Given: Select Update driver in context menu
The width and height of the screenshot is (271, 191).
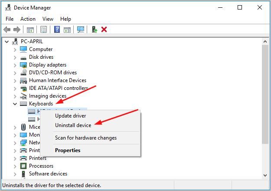Looking at the screenshot, I should tap(70, 116).
